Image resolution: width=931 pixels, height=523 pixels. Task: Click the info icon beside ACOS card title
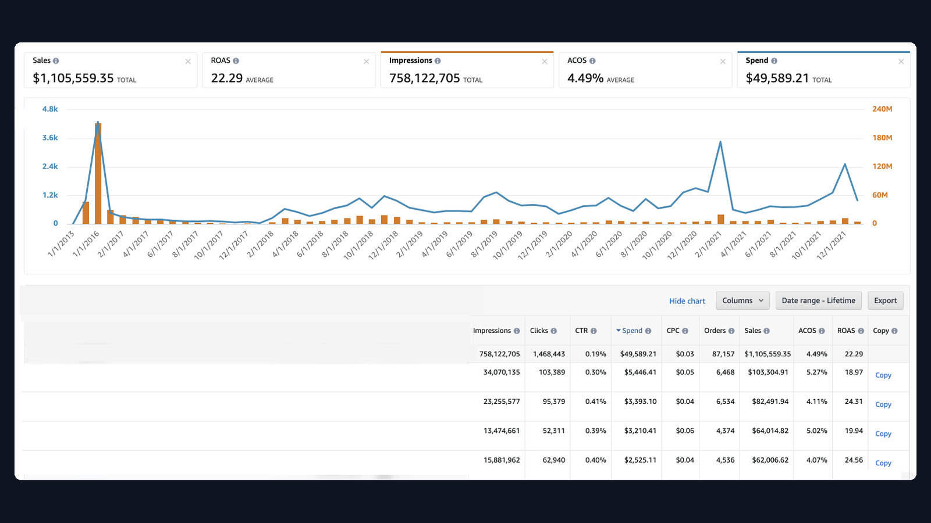point(592,60)
